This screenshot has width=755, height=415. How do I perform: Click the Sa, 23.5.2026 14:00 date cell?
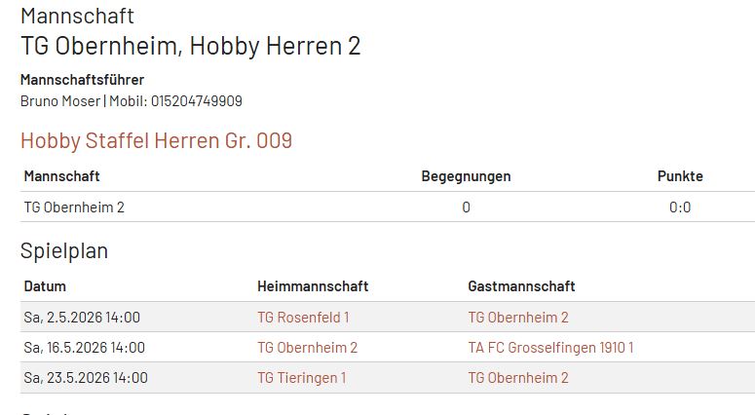(x=86, y=378)
